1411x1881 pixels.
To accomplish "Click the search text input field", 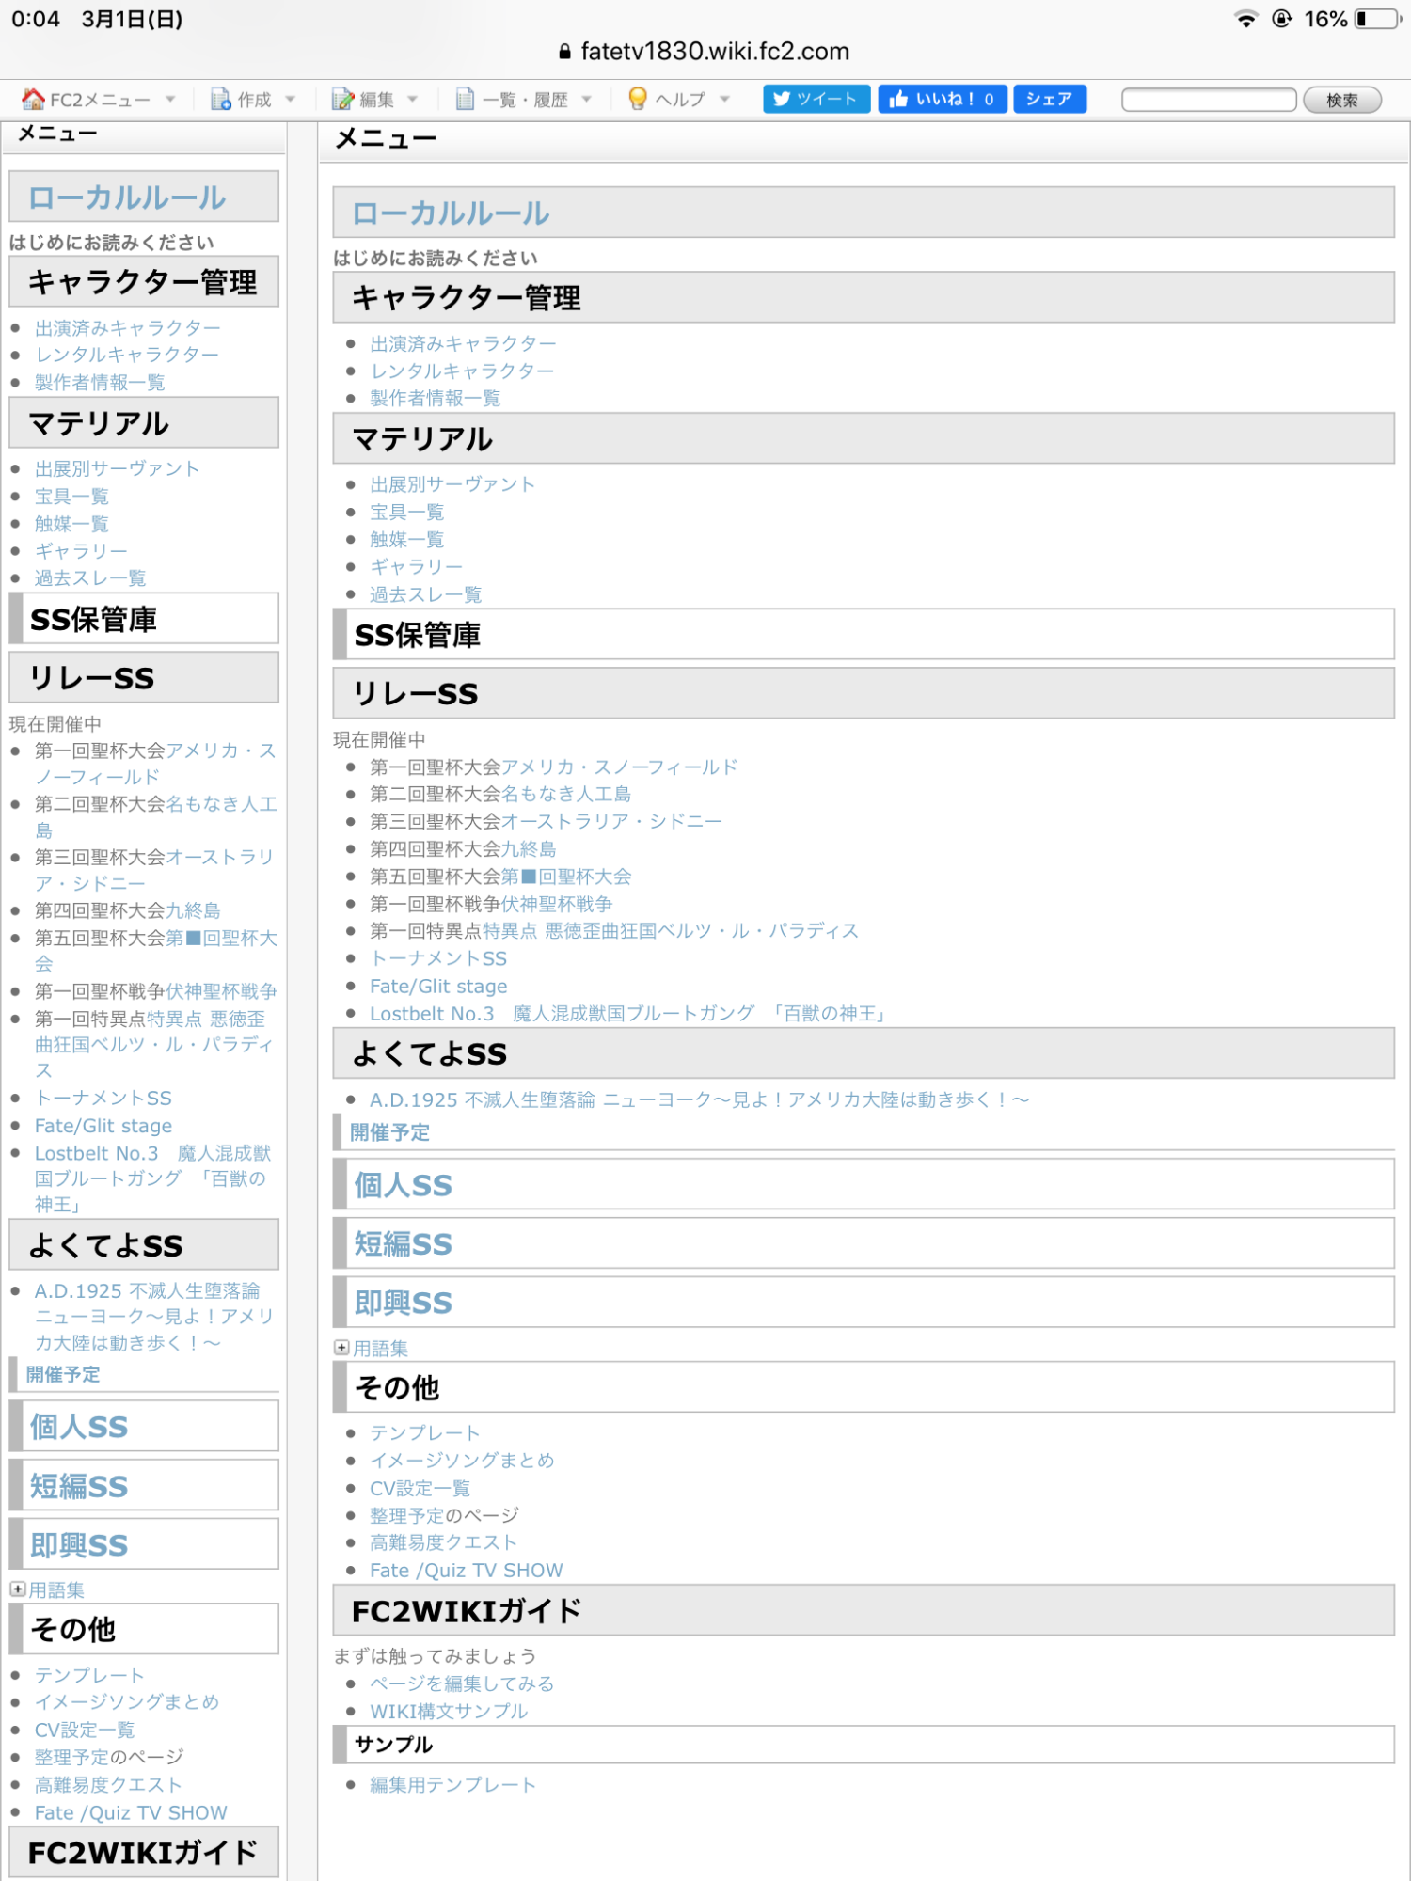I will pyautogui.click(x=1209, y=100).
